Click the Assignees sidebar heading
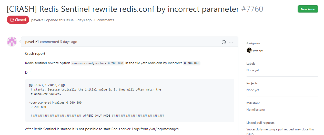 click(253, 43)
